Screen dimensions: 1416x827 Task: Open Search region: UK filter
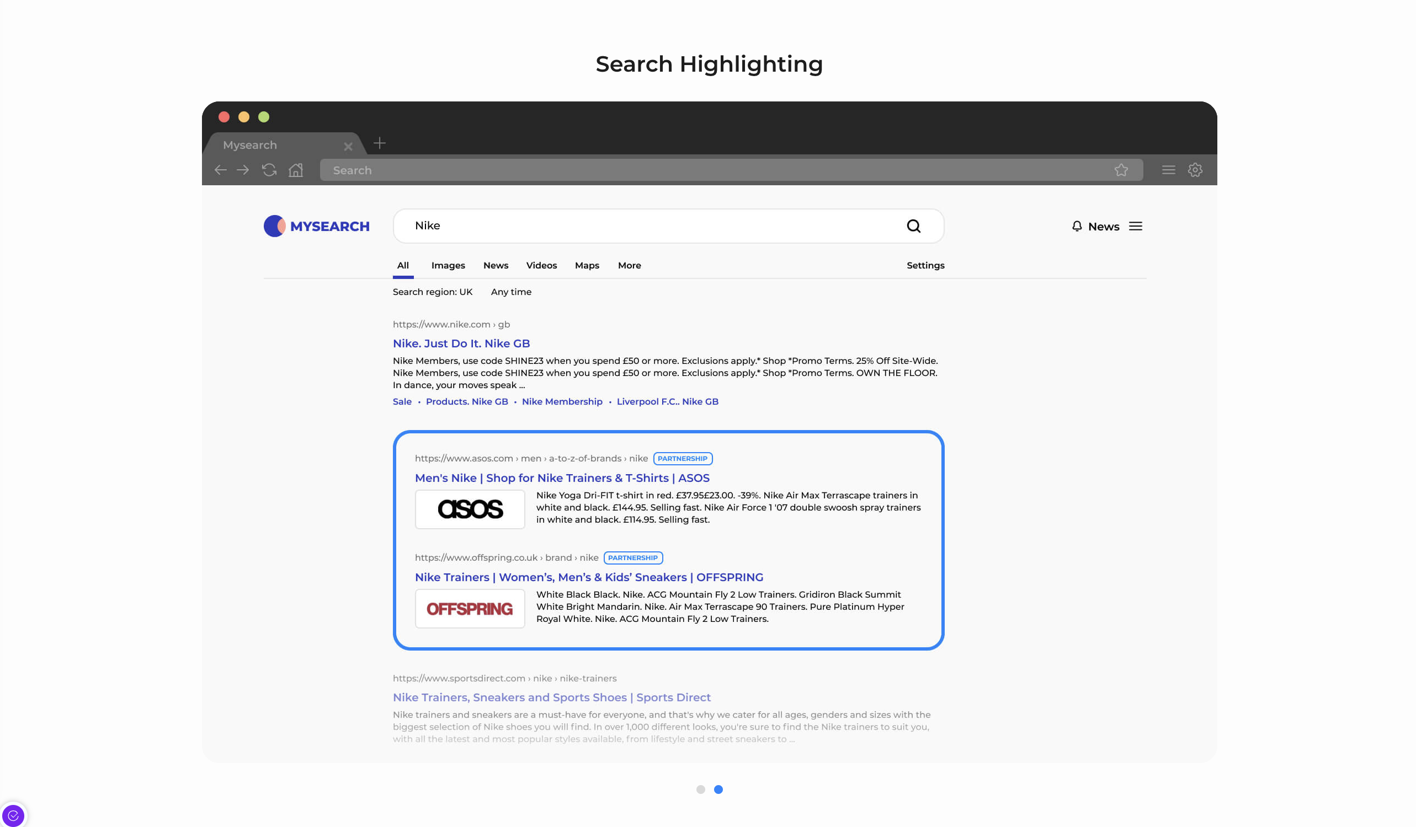coord(432,292)
